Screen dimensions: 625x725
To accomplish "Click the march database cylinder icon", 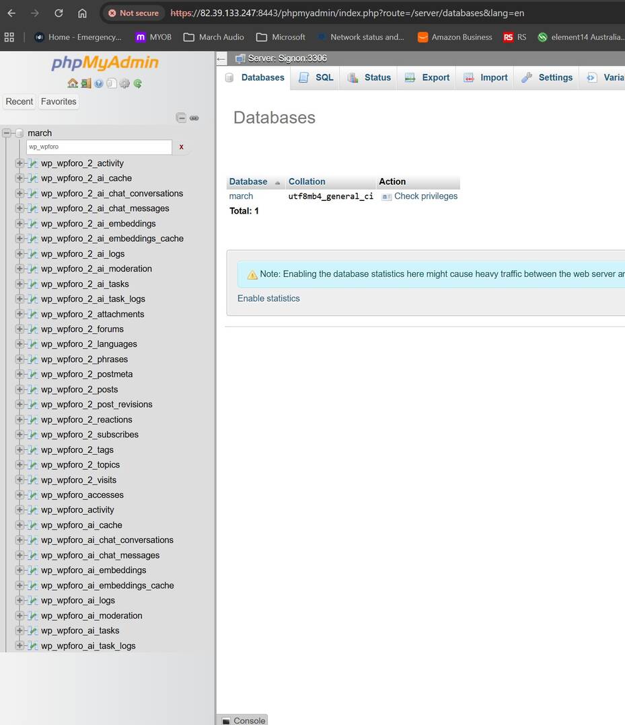I will click(x=19, y=133).
